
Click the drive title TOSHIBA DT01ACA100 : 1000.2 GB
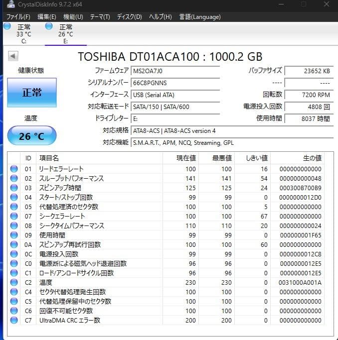point(170,56)
